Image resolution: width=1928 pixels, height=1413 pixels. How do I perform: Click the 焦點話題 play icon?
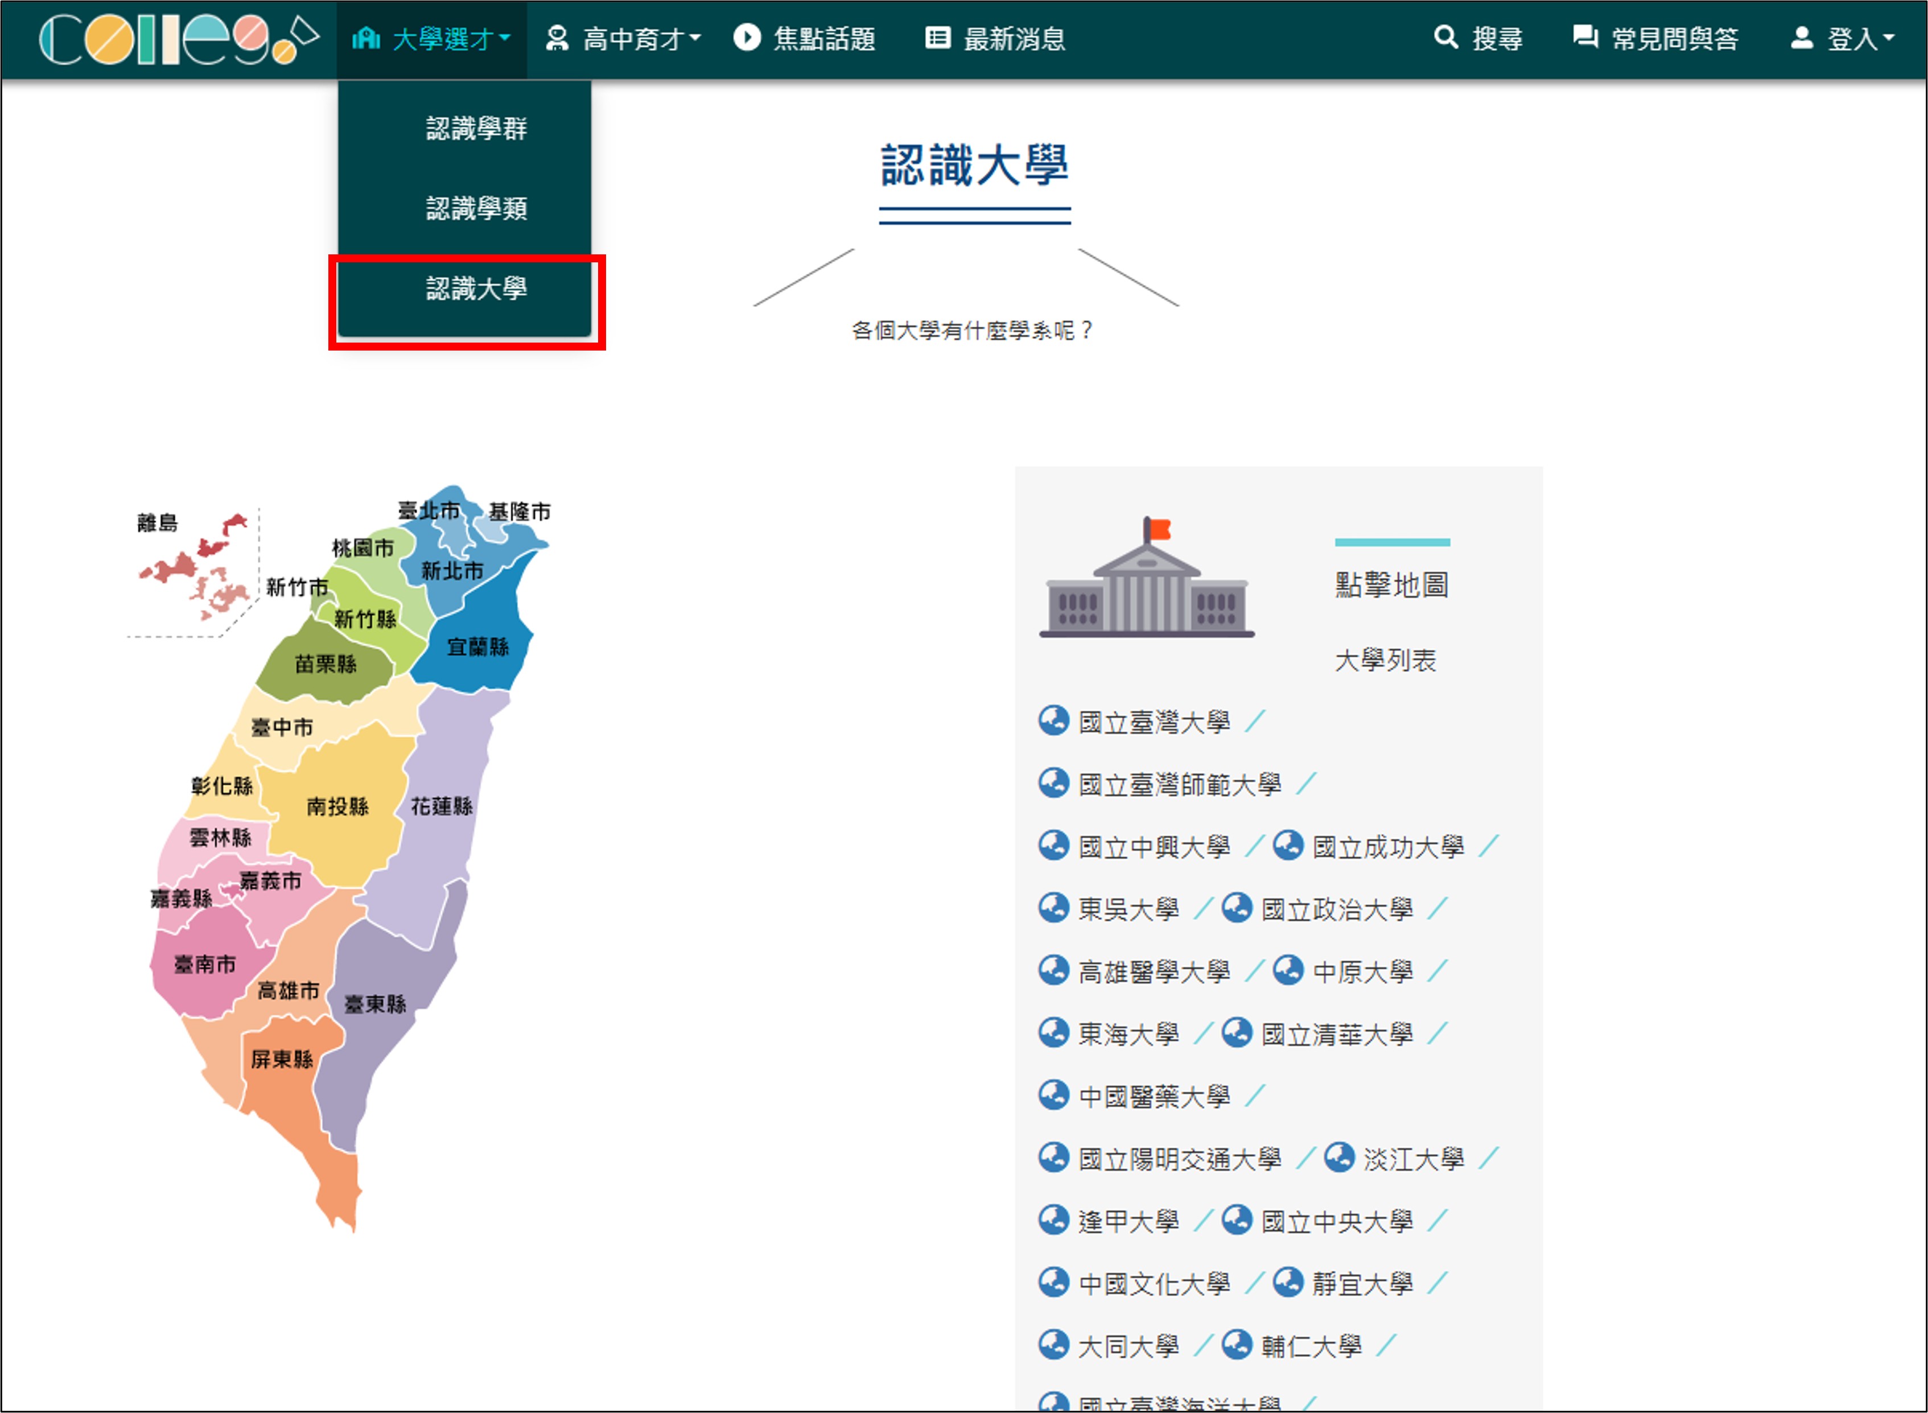tap(747, 38)
